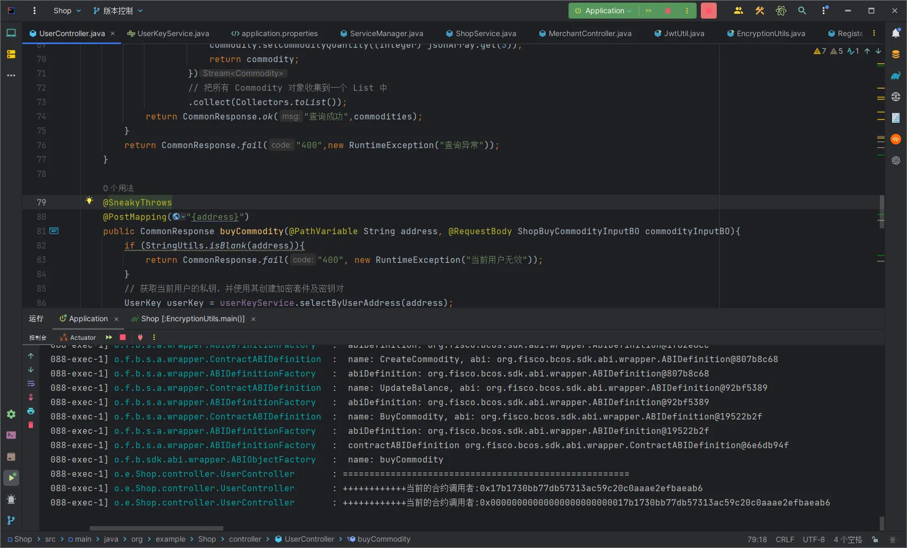Screen dimensions: 907x548
Task: Click the line:column 79:18 indicator
Action: pos(757,539)
